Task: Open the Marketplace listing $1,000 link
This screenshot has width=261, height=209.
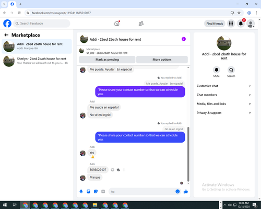Action: coord(107,53)
